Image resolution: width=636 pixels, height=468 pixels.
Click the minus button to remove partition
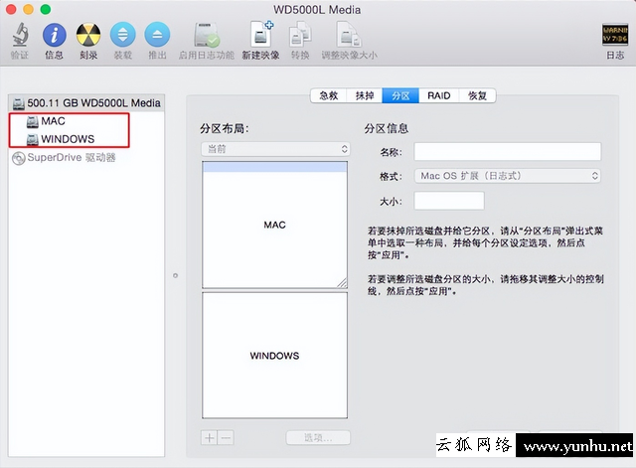[226, 437]
